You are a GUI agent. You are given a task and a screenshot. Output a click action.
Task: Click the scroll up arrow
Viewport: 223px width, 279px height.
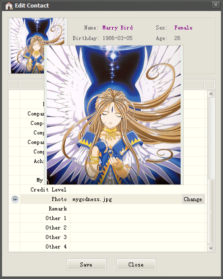pyautogui.click(x=211, y=94)
